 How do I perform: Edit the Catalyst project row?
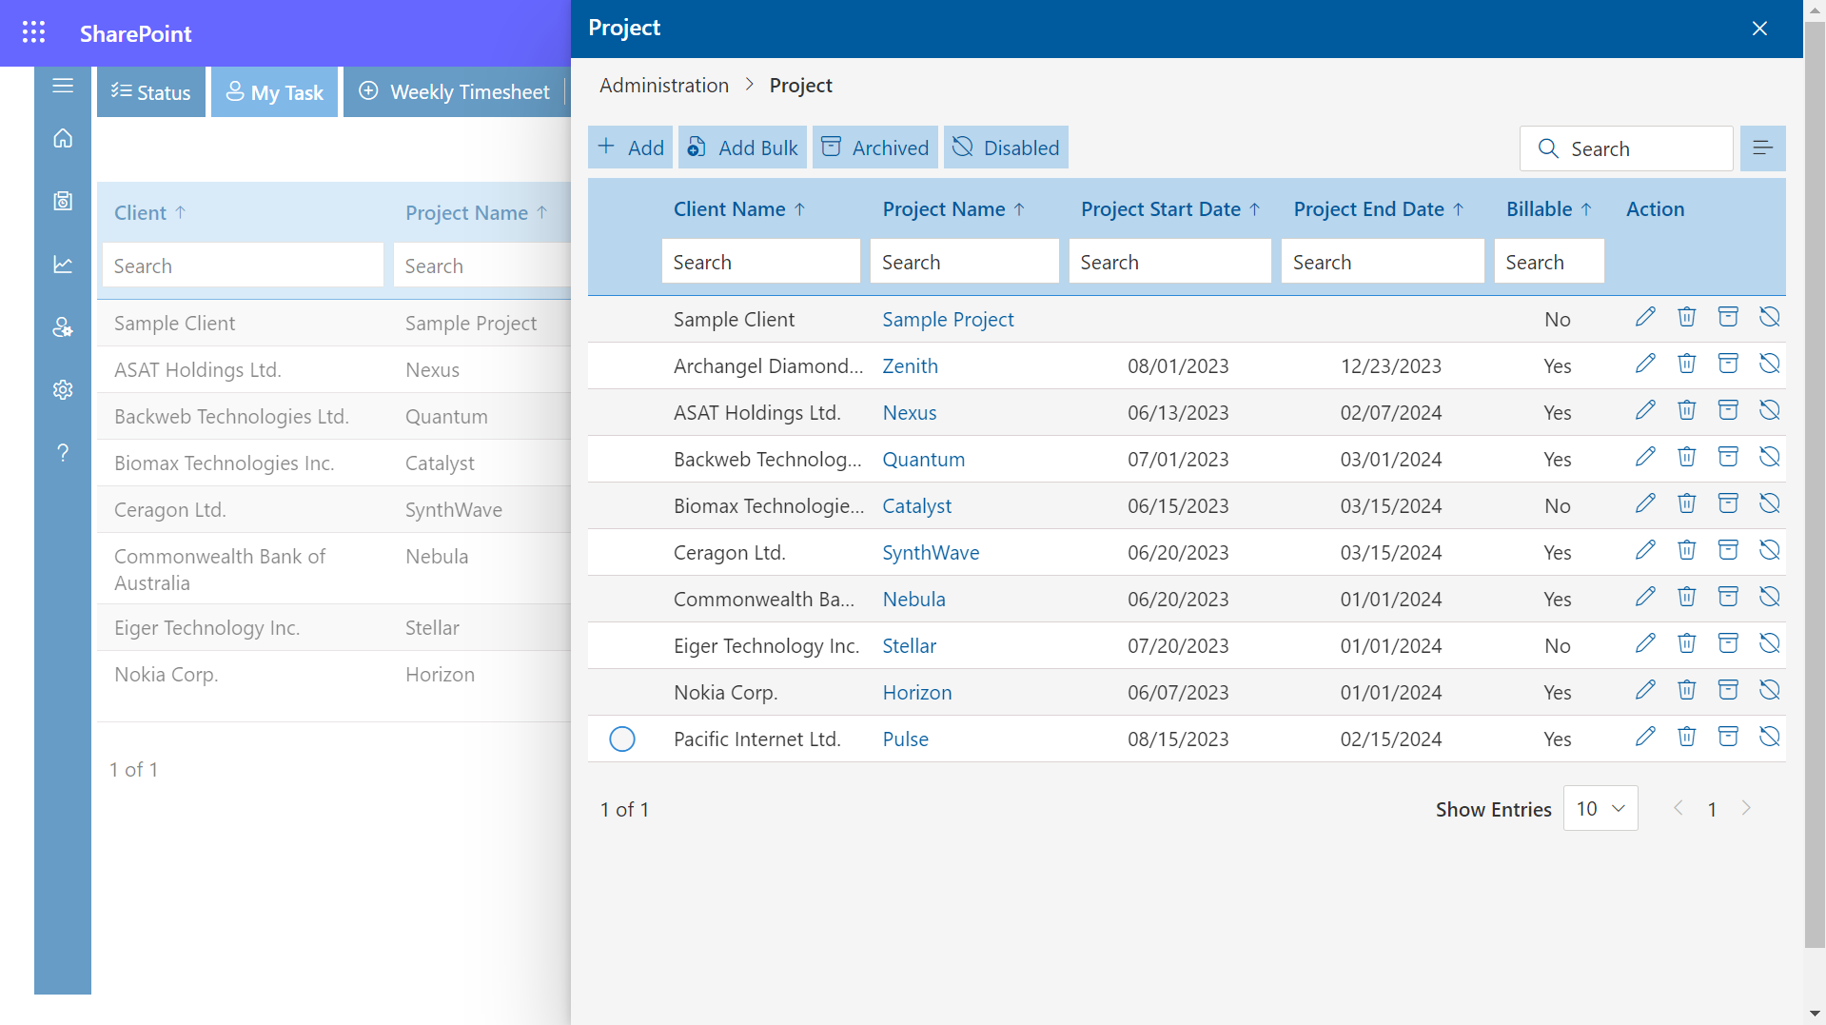point(1645,503)
